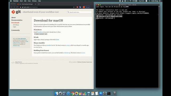Click the paused profile button in Chrome
171x96 pixels.
[x=87, y=7]
